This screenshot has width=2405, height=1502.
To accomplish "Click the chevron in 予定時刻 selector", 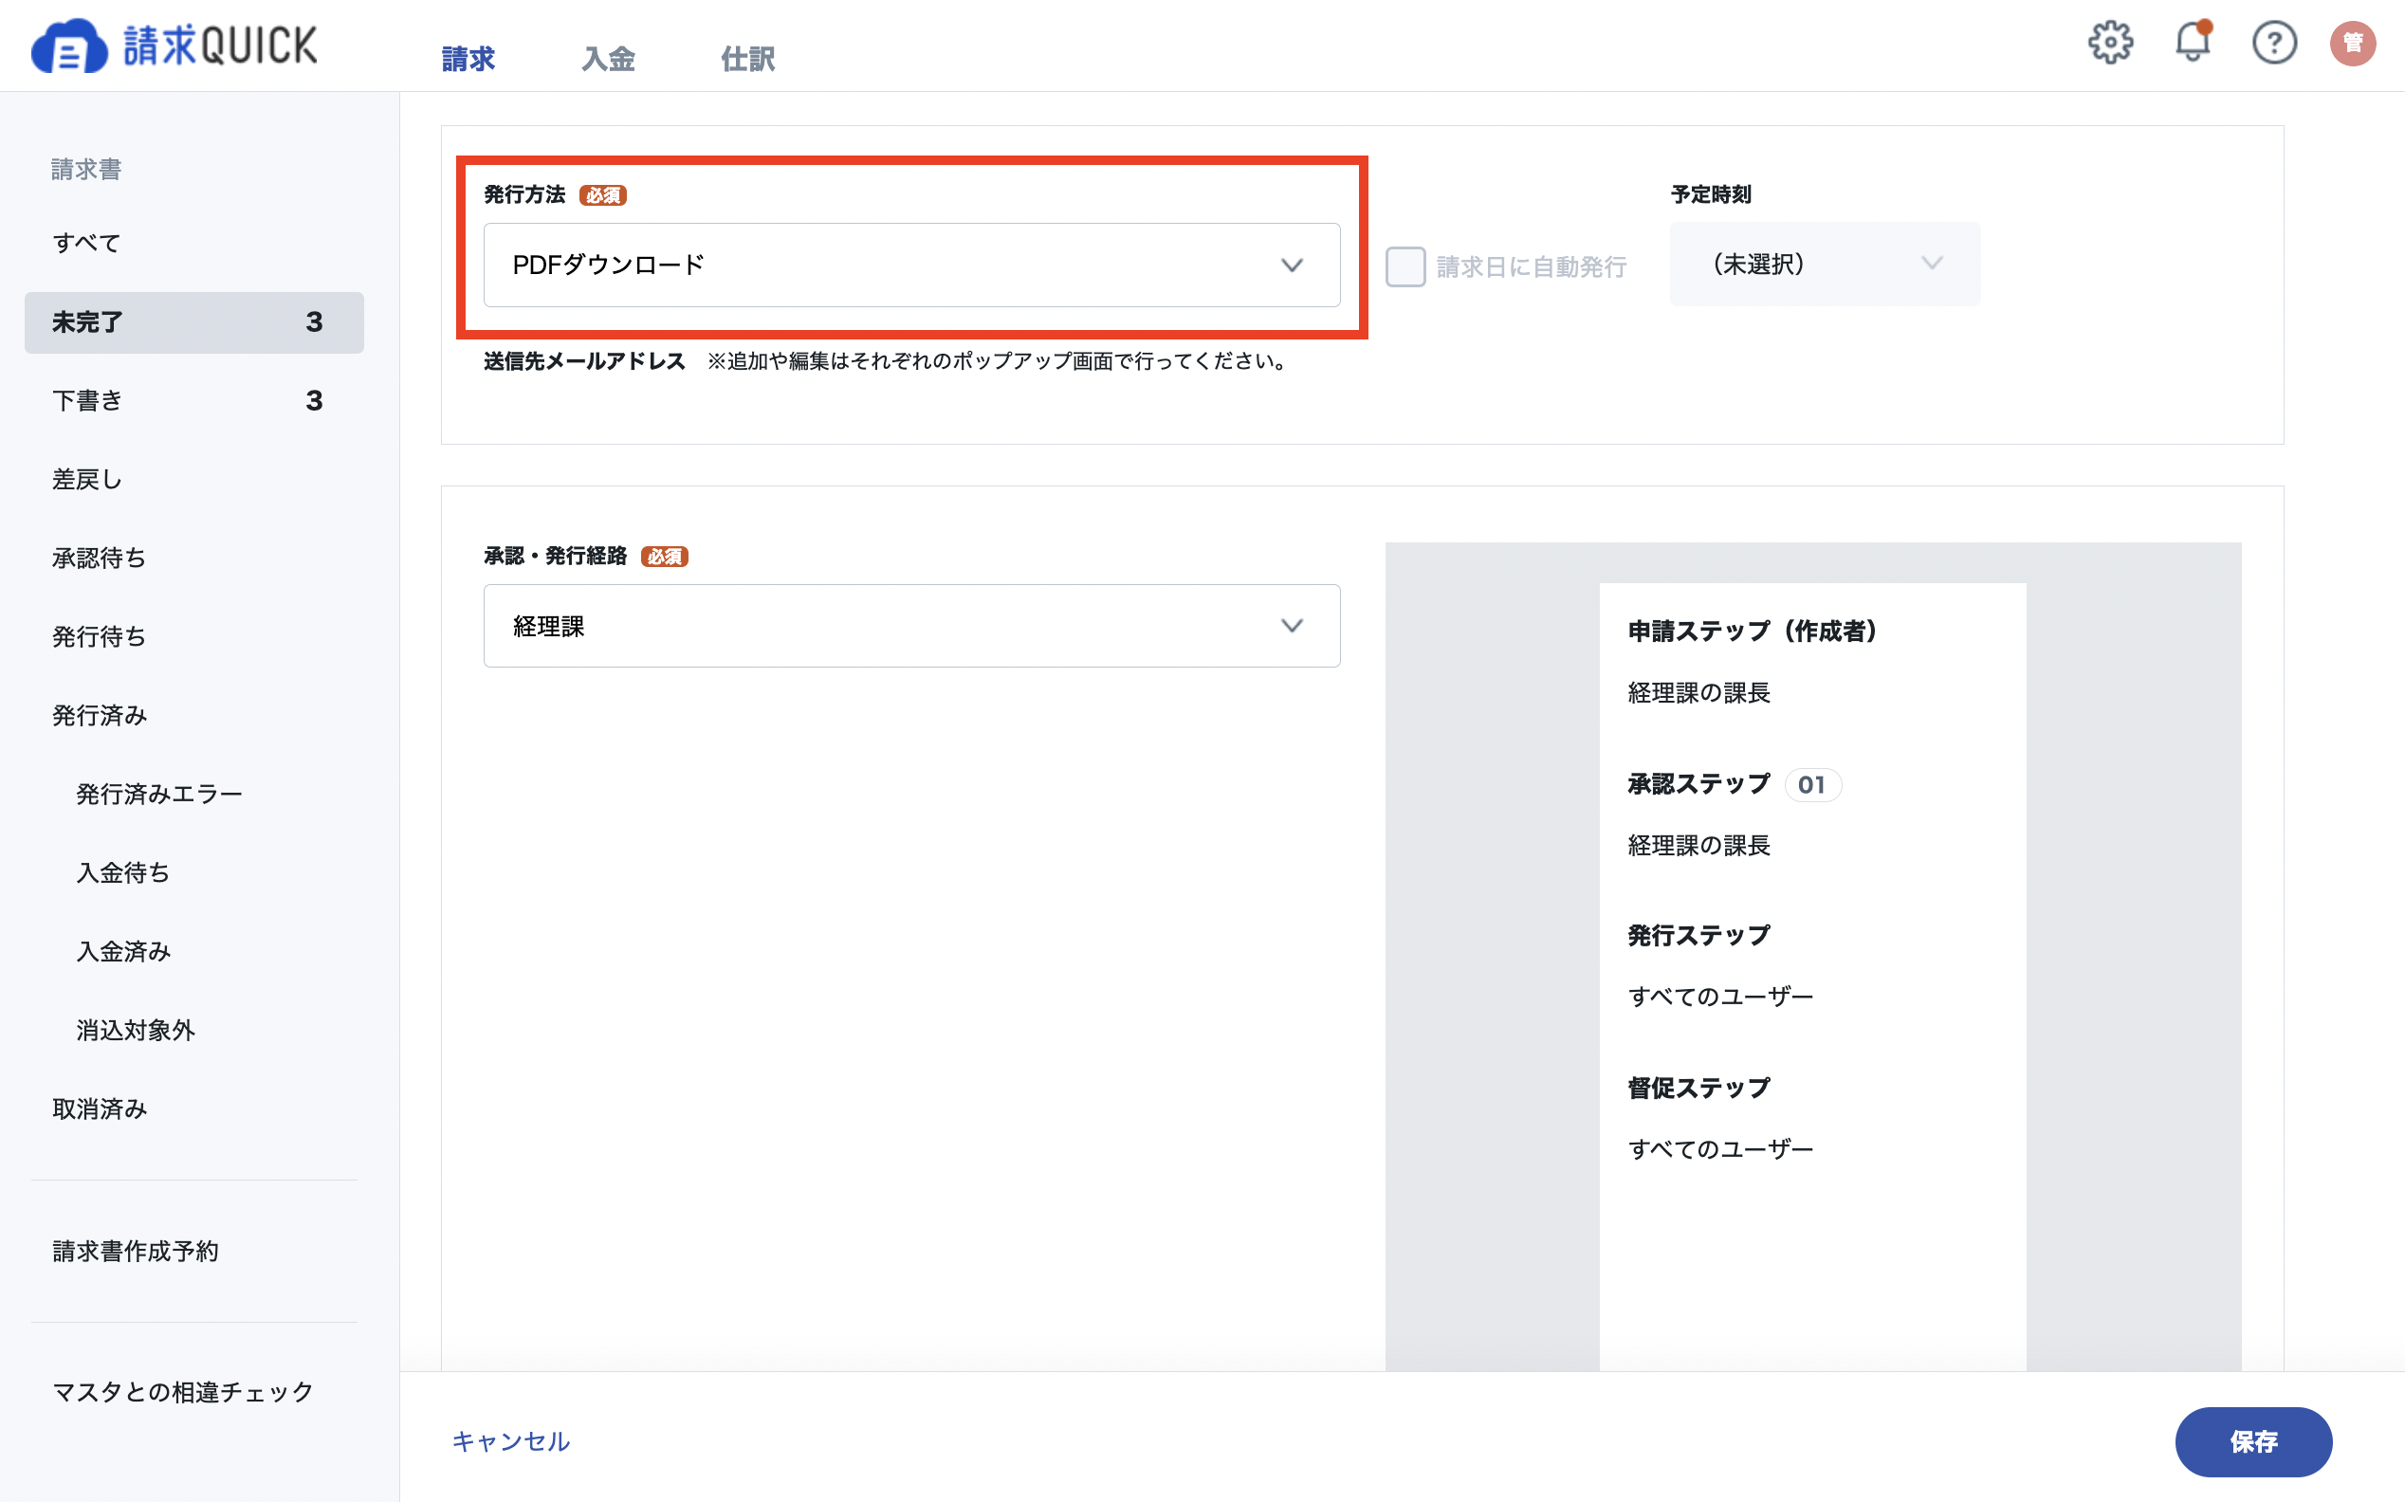I will tap(1931, 264).
